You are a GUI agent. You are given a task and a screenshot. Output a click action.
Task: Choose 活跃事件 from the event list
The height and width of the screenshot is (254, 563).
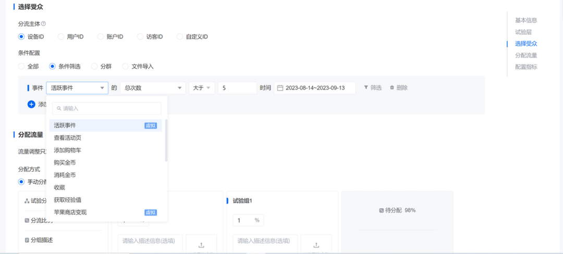pyautogui.click(x=105, y=125)
